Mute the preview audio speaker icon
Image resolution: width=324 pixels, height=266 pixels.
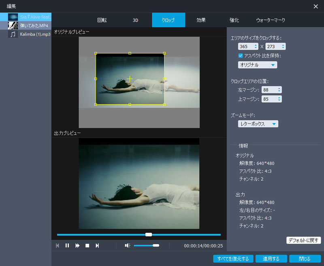(x=128, y=245)
